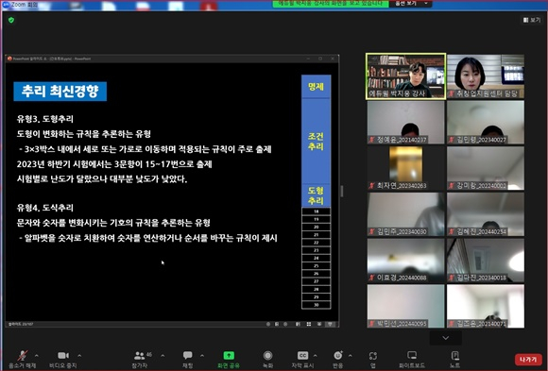Open the 옵션 보기 view options menu
Image resolution: width=548 pixels, height=371 pixels.
[410, 3]
